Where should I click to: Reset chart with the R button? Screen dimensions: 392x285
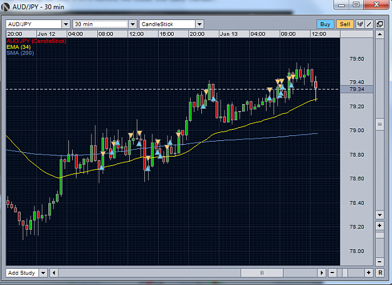(380, 272)
